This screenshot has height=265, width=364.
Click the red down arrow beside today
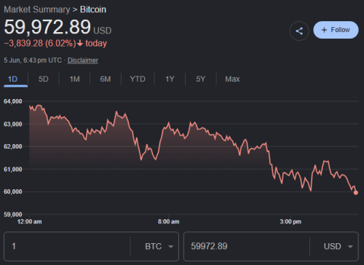pos(80,44)
